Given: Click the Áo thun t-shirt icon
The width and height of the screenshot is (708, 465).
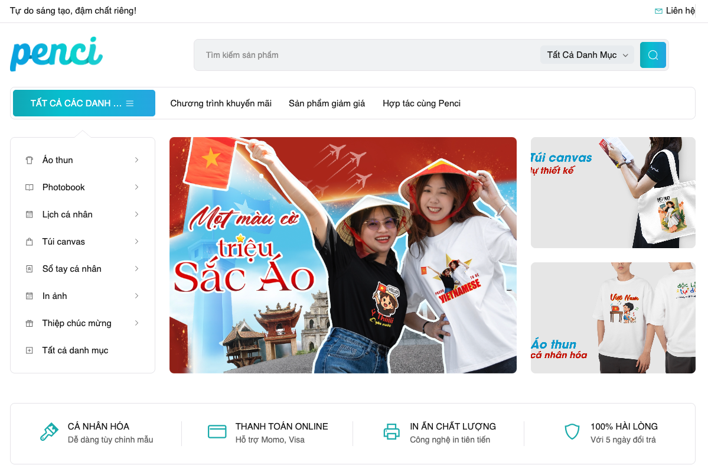Looking at the screenshot, I should 30,160.
